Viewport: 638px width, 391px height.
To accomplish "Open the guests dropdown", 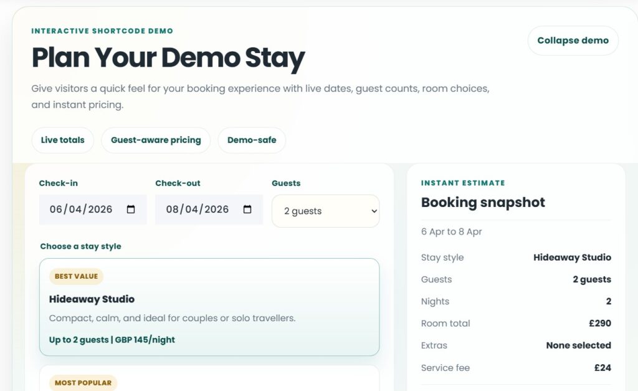I will [x=325, y=211].
